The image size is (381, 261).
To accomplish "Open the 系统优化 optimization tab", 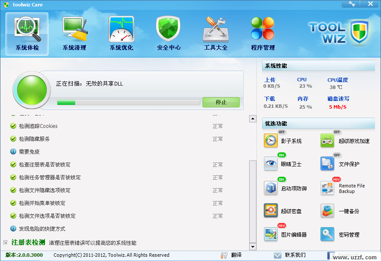I will pyautogui.click(x=122, y=34).
